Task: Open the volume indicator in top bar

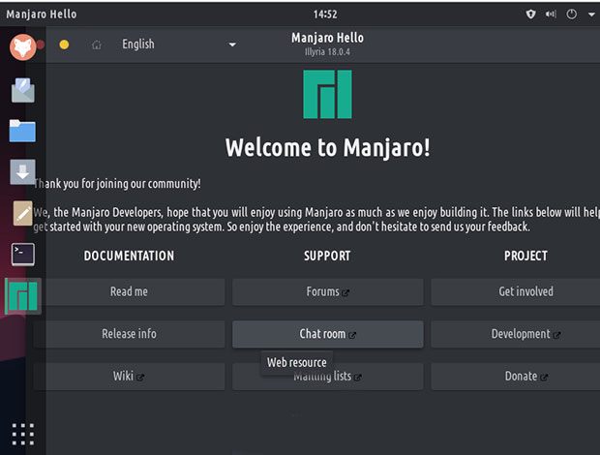Action: pyautogui.click(x=551, y=15)
